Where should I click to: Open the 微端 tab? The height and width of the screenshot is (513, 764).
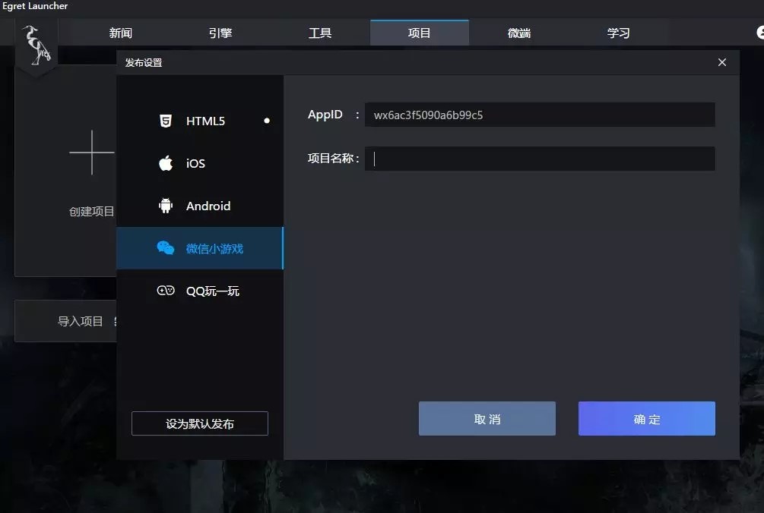click(x=519, y=33)
